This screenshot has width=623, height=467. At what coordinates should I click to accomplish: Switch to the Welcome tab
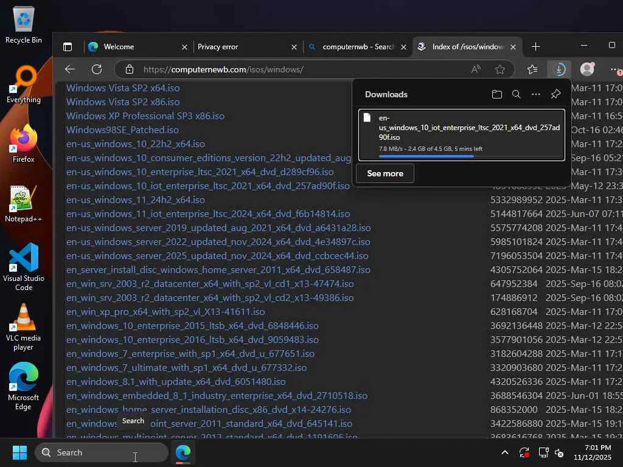click(137, 47)
